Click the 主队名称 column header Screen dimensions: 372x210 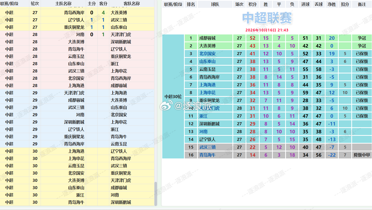pyautogui.click(x=63, y=4)
